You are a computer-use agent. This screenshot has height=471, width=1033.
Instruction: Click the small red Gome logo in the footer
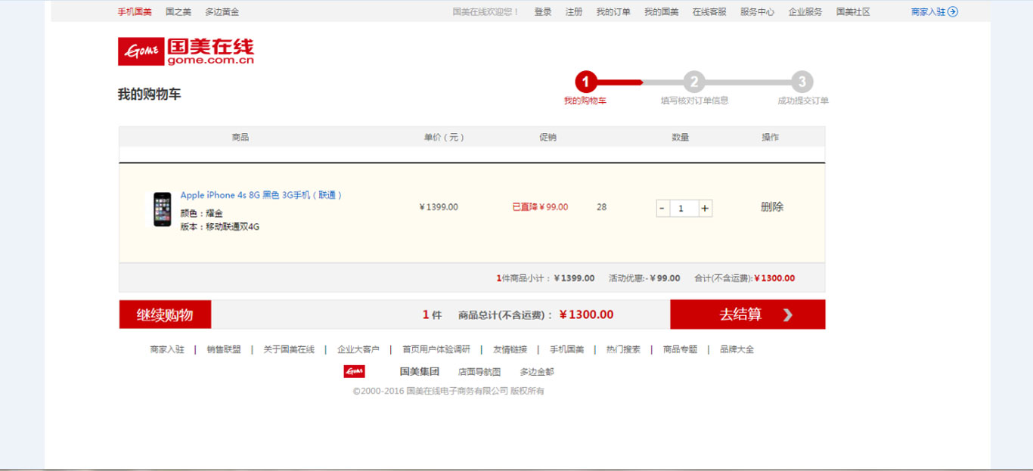click(354, 371)
